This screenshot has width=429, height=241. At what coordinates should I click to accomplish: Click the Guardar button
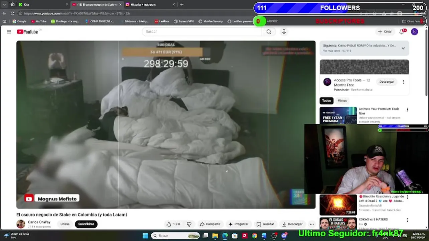tap(265, 224)
